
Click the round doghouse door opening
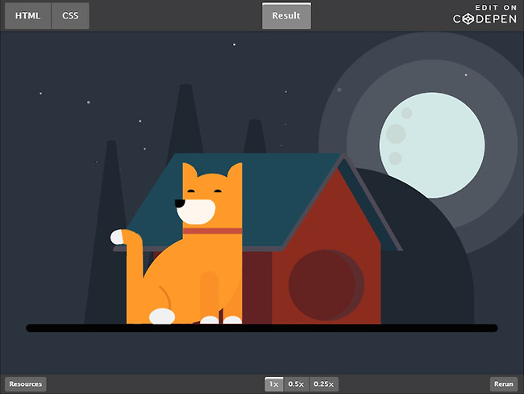325,284
